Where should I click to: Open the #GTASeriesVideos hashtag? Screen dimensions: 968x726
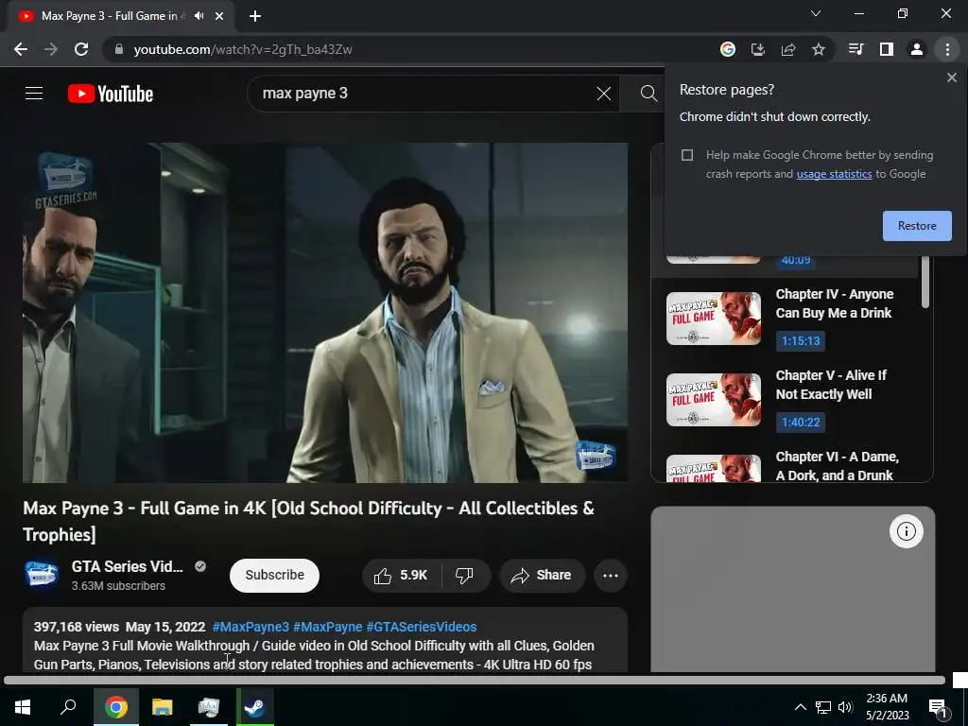pyautogui.click(x=421, y=627)
